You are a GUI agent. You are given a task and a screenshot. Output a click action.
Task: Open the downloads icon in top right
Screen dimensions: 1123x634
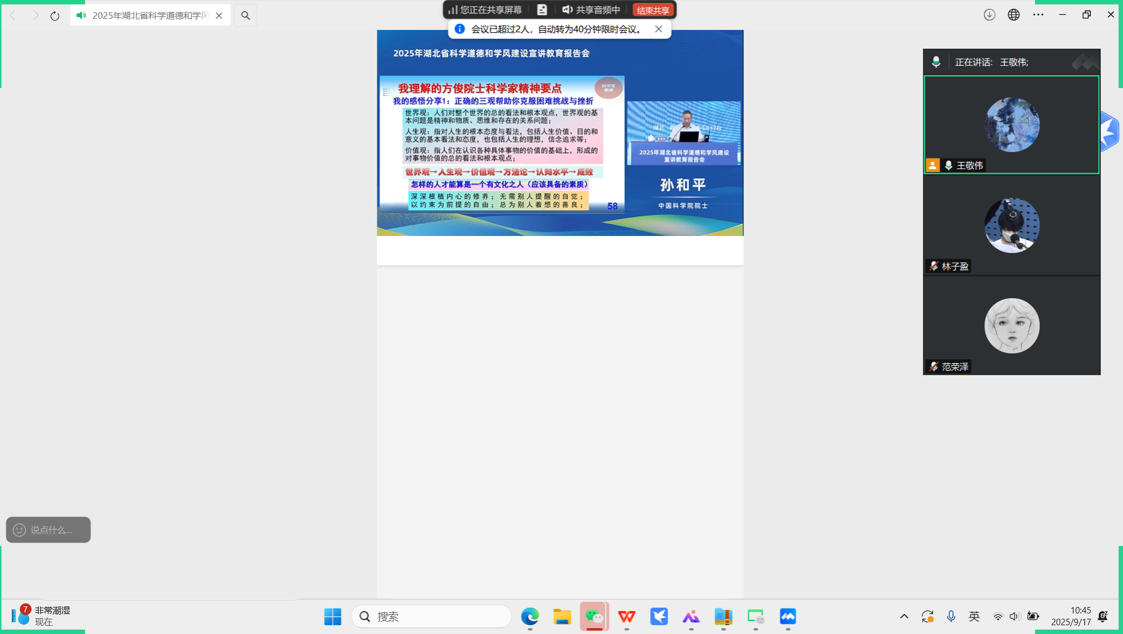pos(989,15)
